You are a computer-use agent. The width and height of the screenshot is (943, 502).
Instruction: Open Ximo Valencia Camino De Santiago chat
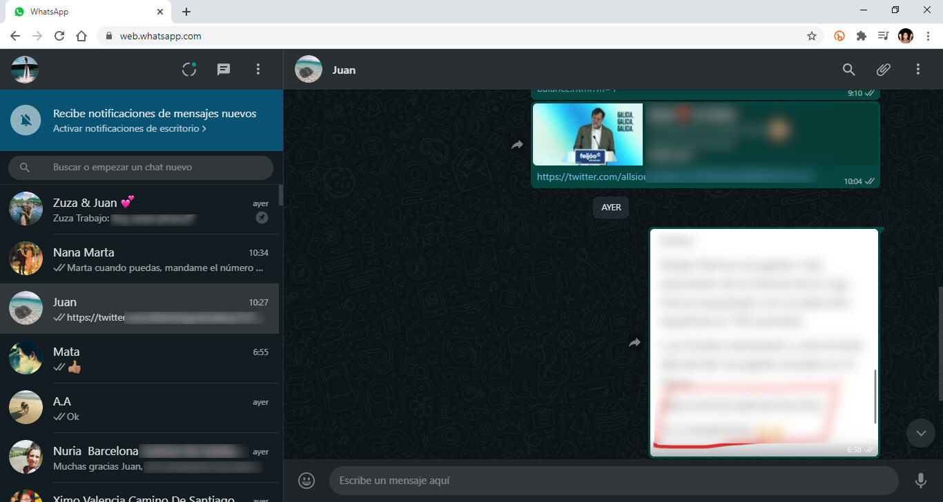point(139,492)
